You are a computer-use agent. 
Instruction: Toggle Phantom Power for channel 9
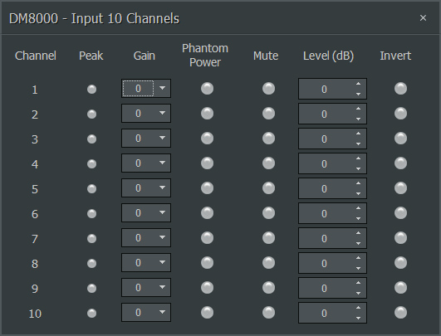[x=208, y=287]
